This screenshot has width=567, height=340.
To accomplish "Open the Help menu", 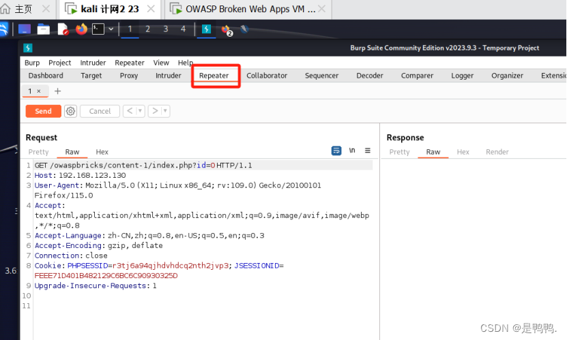I will 185,63.
